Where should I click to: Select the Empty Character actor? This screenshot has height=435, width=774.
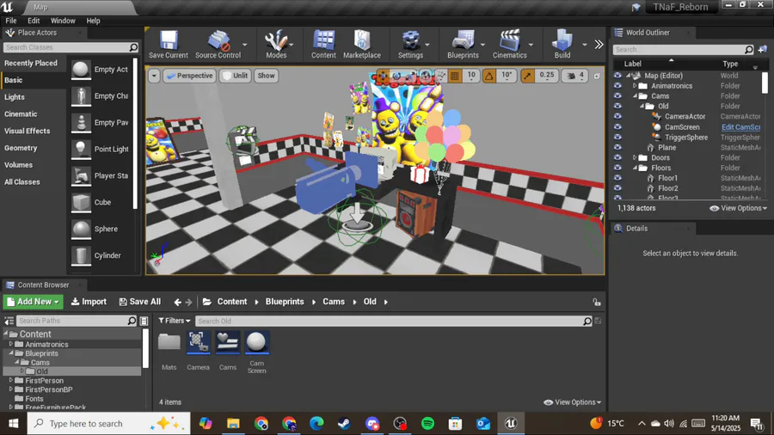[101, 96]
